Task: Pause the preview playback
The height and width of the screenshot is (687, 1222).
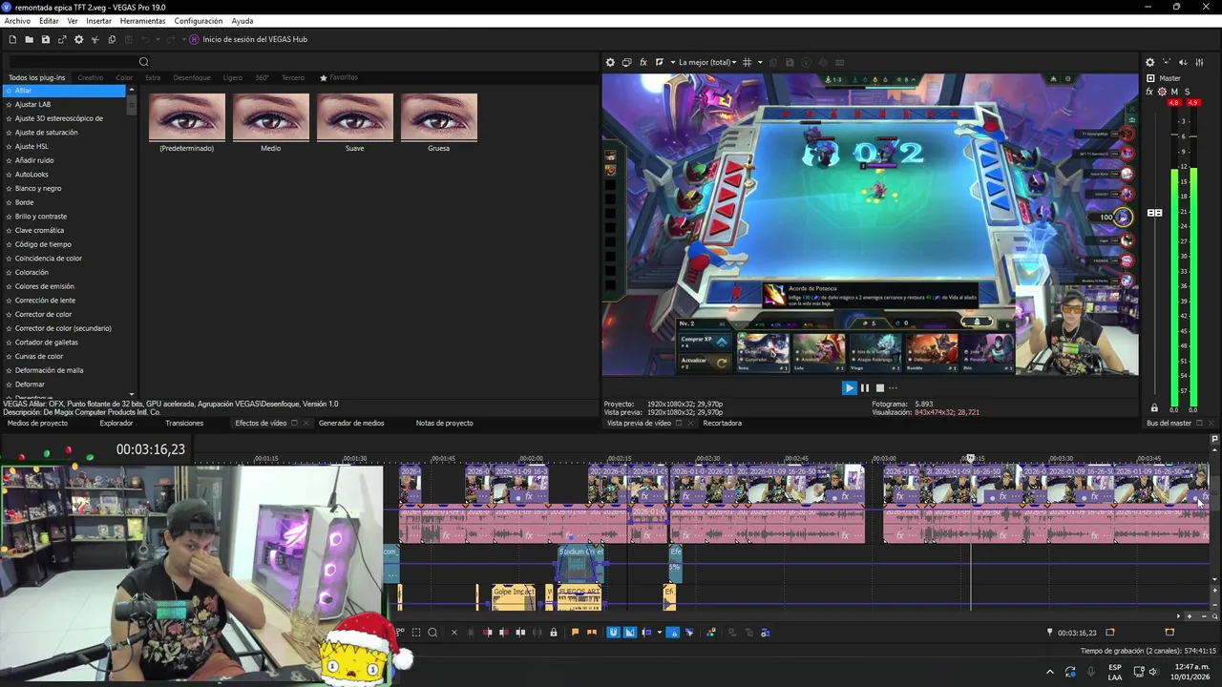Action: point(865,387)
